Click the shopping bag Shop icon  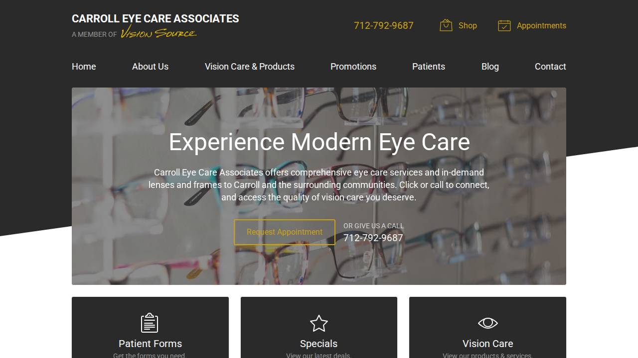click(446, 25)
